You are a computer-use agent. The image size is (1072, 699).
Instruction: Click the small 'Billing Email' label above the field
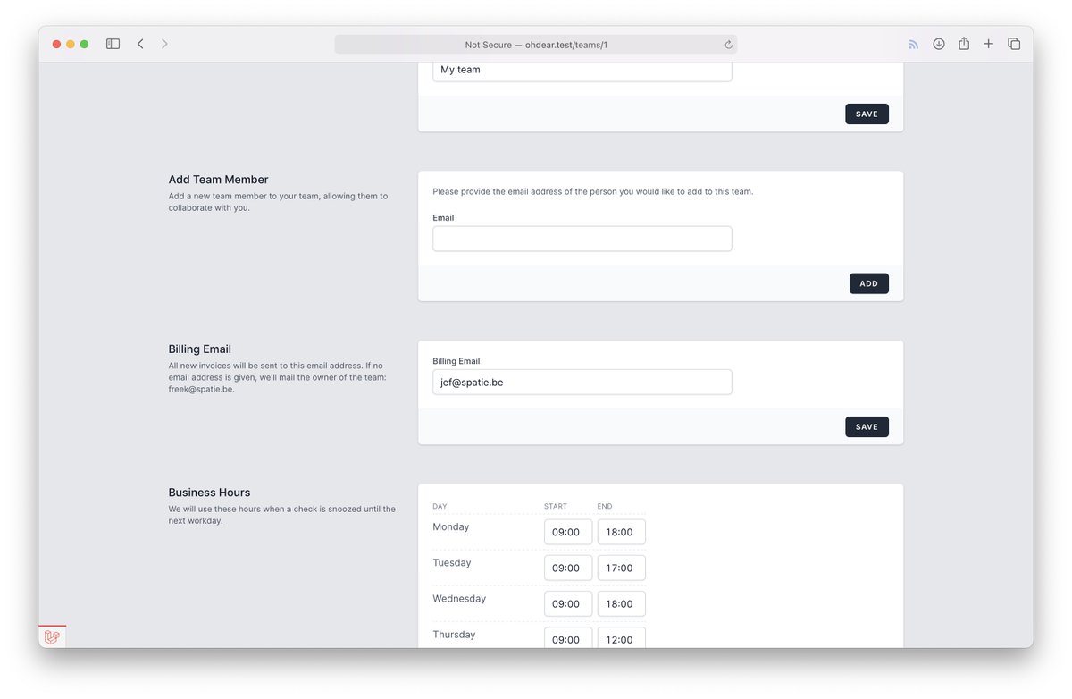(x=456, y=361)
